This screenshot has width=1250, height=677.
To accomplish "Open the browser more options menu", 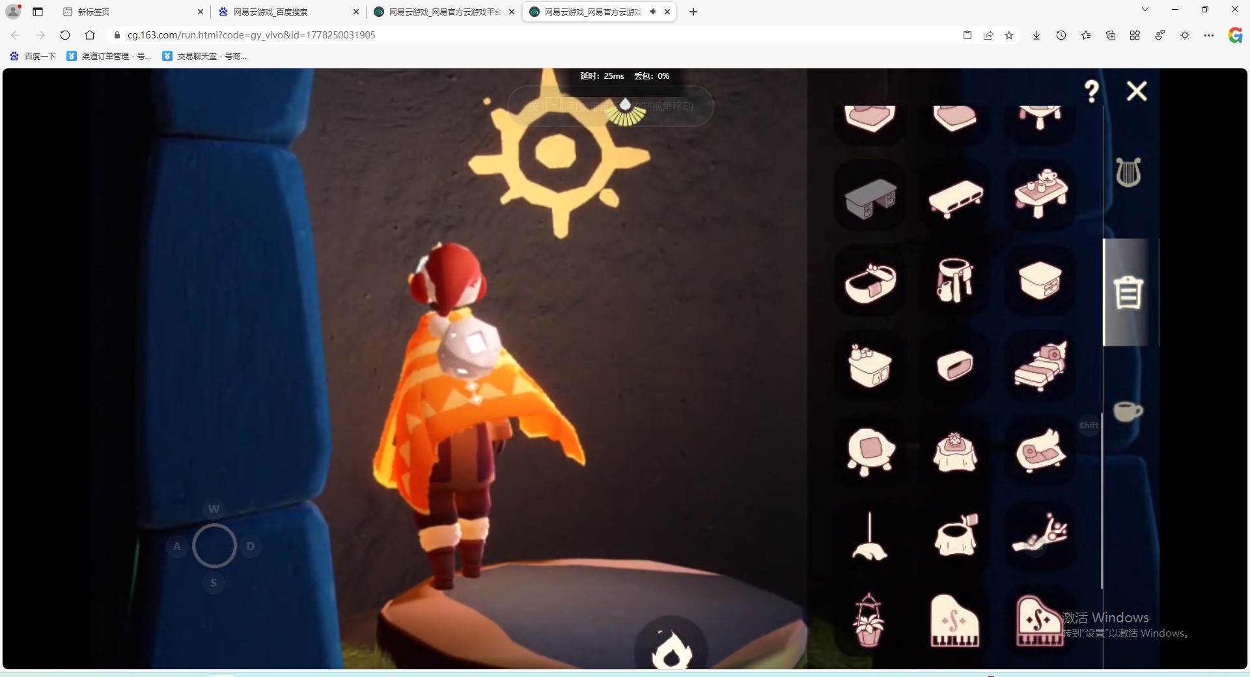I will coord(1209,35).
